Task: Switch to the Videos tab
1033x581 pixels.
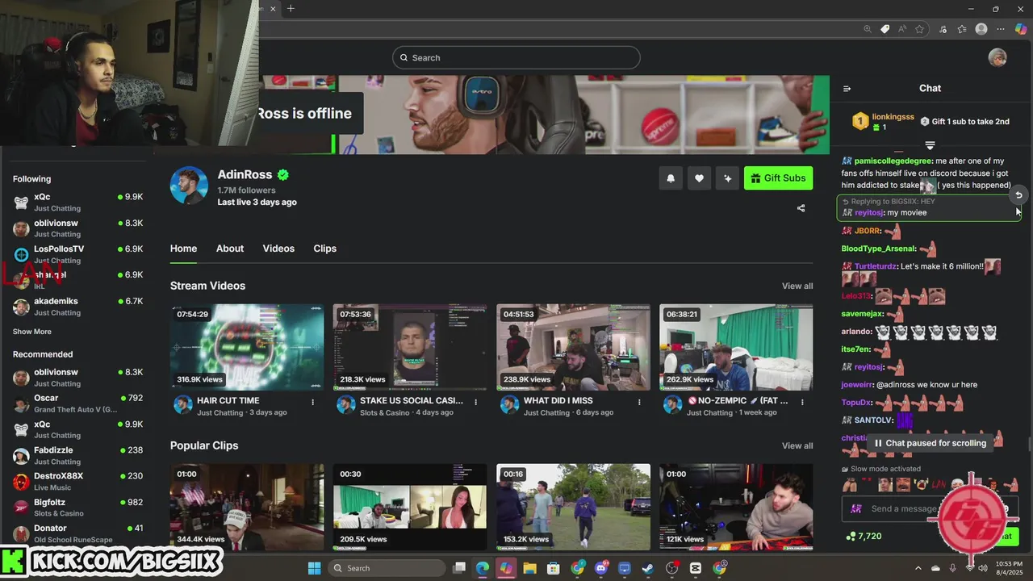Action: click(278, 249)
